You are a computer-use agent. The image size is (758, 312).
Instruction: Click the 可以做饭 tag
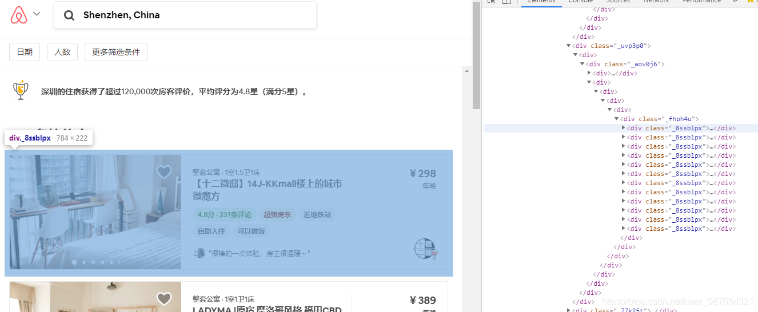point(251,231)
